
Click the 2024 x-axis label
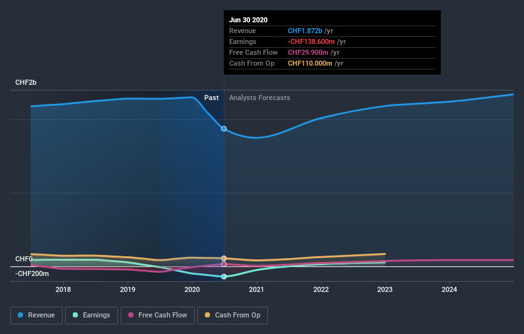pos(449,289)
